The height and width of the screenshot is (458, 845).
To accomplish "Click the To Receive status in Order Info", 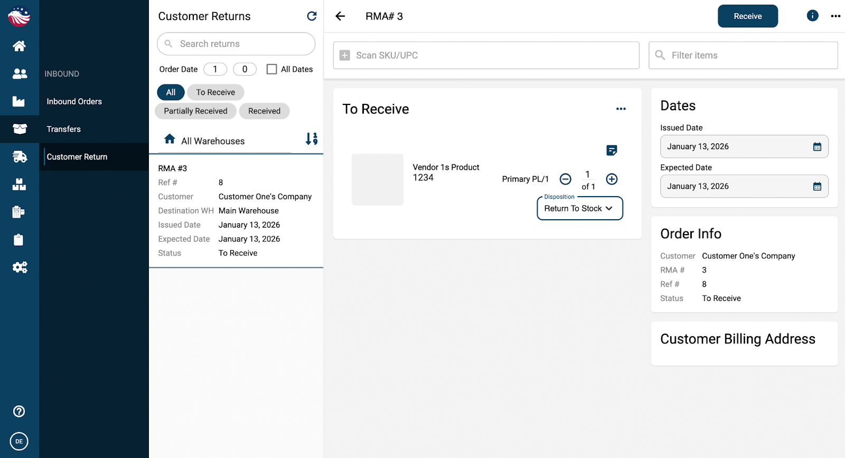I will 721,298.
